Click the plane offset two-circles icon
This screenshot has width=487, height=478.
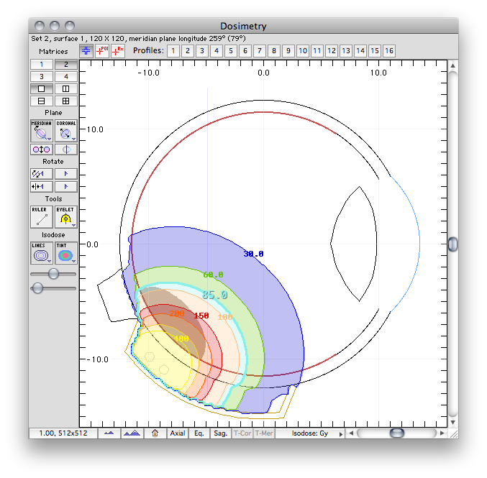click(x=41, y=150)
